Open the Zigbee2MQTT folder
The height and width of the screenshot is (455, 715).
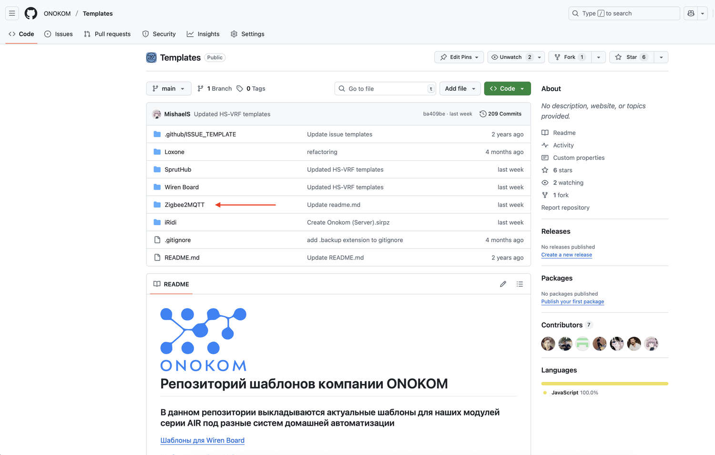[184, 205]
